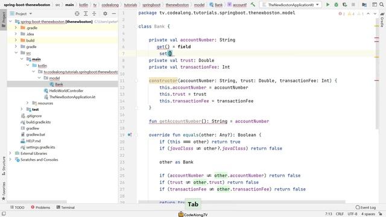
Task: Click the kotlin breadcrumb in navigation bar
Action: [x=84, y=5]
